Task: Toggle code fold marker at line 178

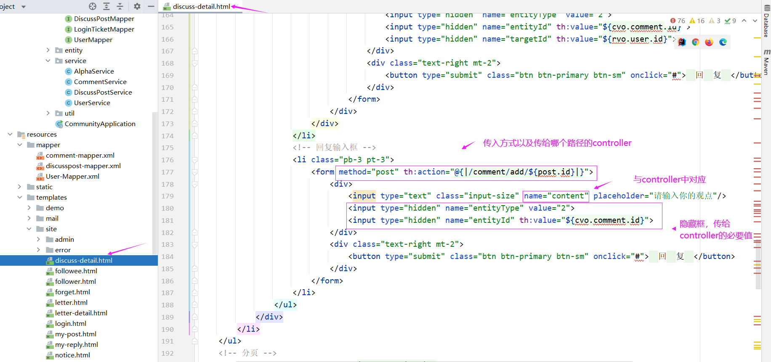Action: click(x=194, y=184)
